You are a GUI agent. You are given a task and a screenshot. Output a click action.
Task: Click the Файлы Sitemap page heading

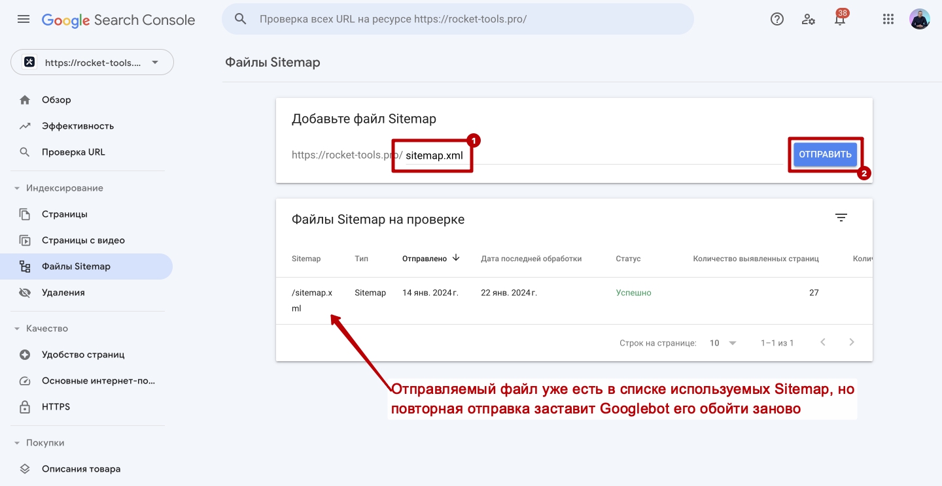pyautogui.click(x=273, y=63)
